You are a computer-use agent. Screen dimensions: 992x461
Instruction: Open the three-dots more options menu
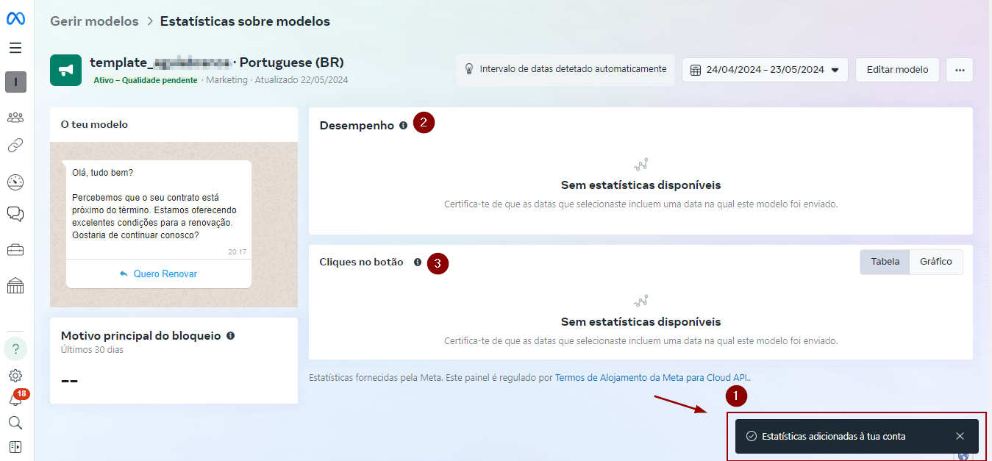pyautogui.click(x=959, y=70)
